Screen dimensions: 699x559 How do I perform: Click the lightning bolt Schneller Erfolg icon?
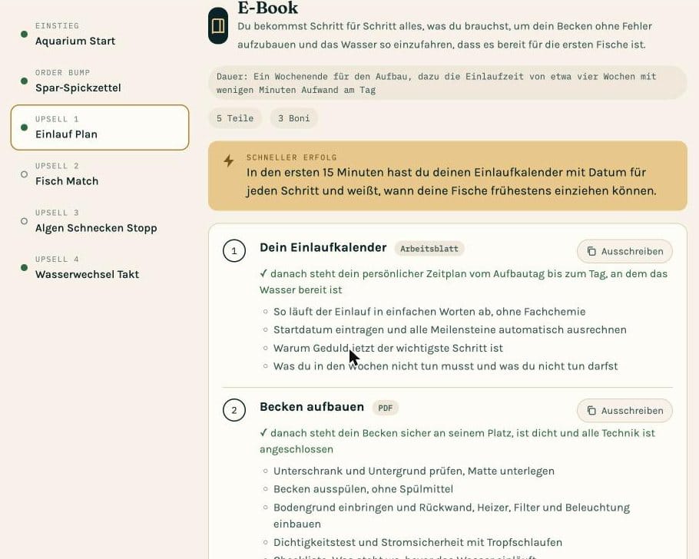(x=229, y=160)
